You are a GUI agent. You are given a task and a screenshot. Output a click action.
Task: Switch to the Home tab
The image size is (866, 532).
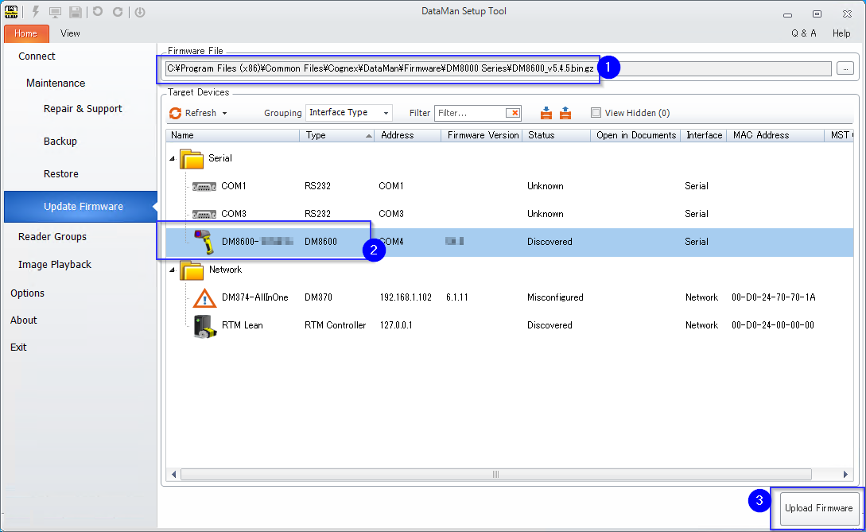coord(26,33)
